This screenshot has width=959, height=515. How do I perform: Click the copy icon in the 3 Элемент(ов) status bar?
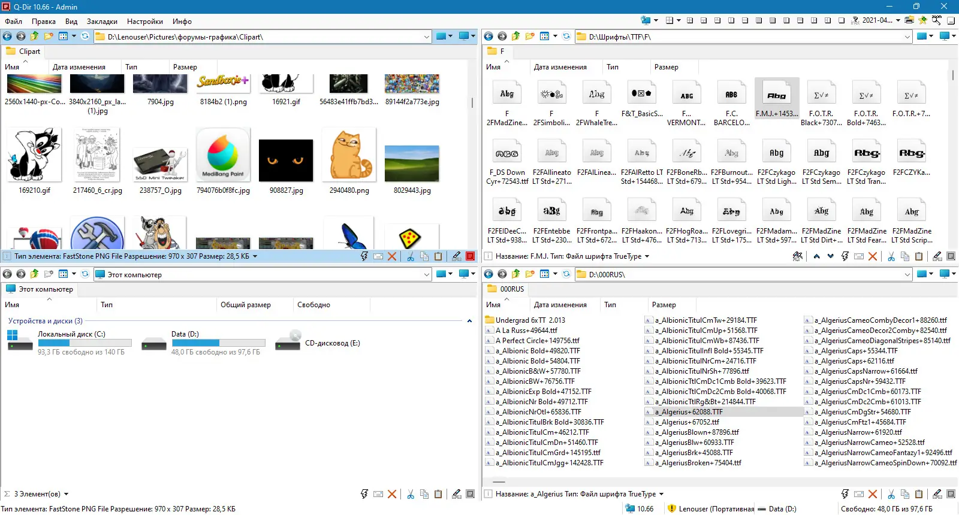424,494
